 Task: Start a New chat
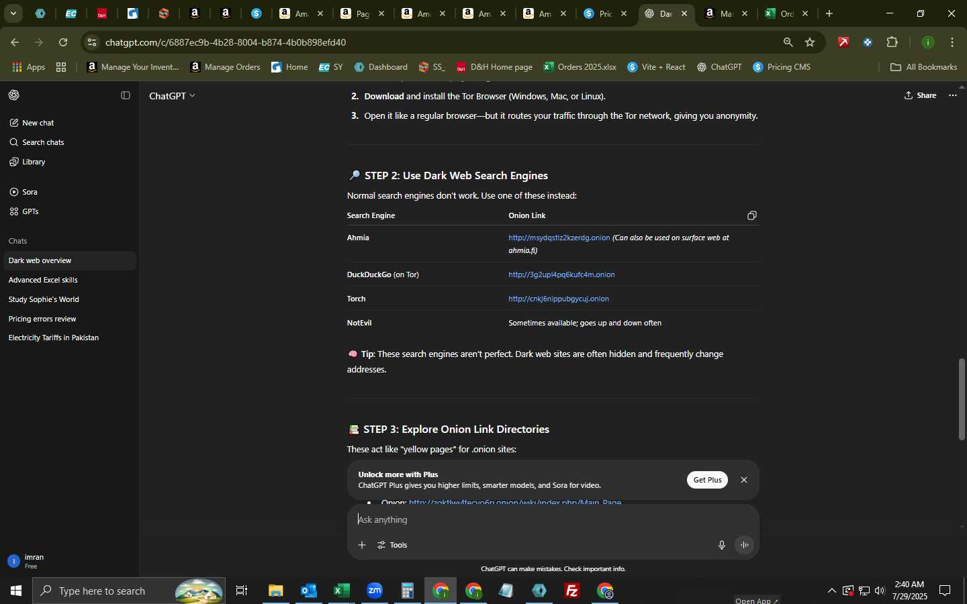coord(32,123)
